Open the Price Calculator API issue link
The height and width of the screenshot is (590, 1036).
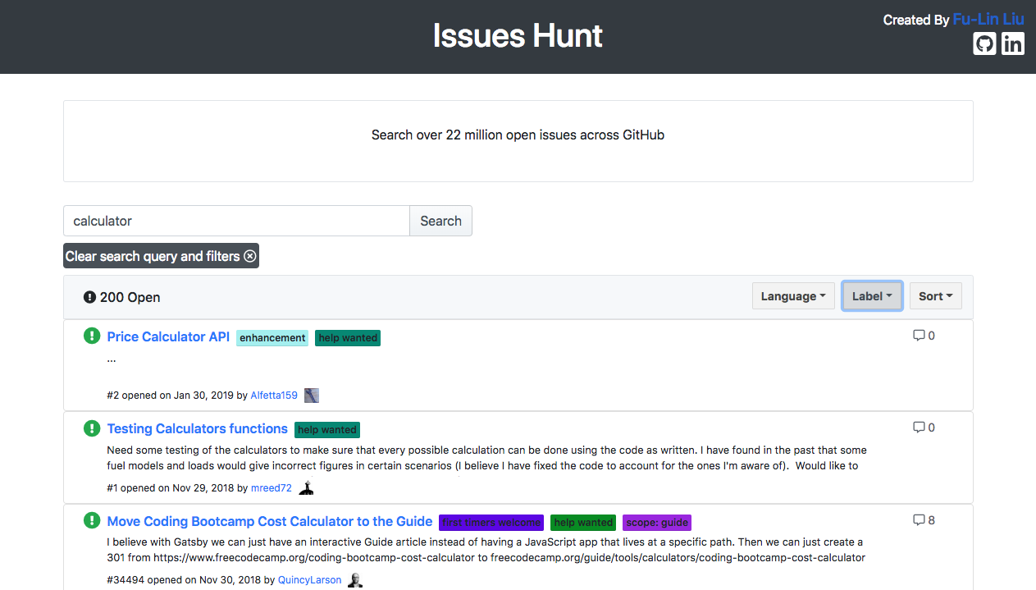167,336
